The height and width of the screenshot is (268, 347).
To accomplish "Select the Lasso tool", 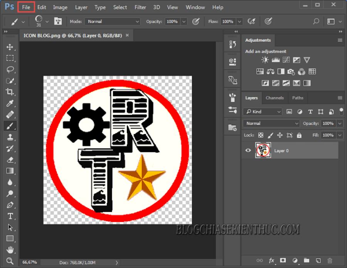I will [10, 69].
